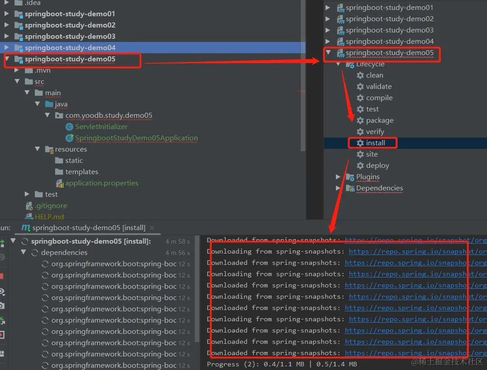Collapse the resources folder
The width and height of the screenshot is (487, 370).
pos(37,149)
